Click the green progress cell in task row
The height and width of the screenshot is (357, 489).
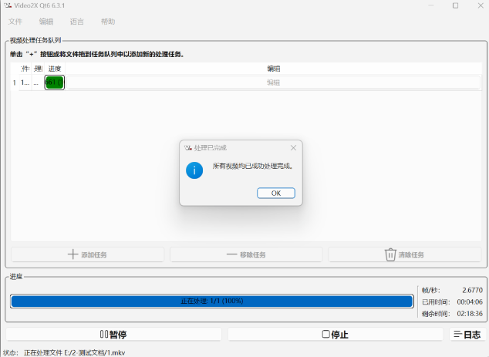tap(54, 83)
